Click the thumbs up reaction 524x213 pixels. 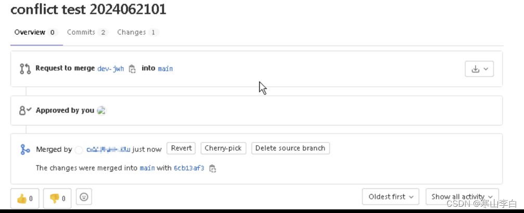[x=25, y=198]
